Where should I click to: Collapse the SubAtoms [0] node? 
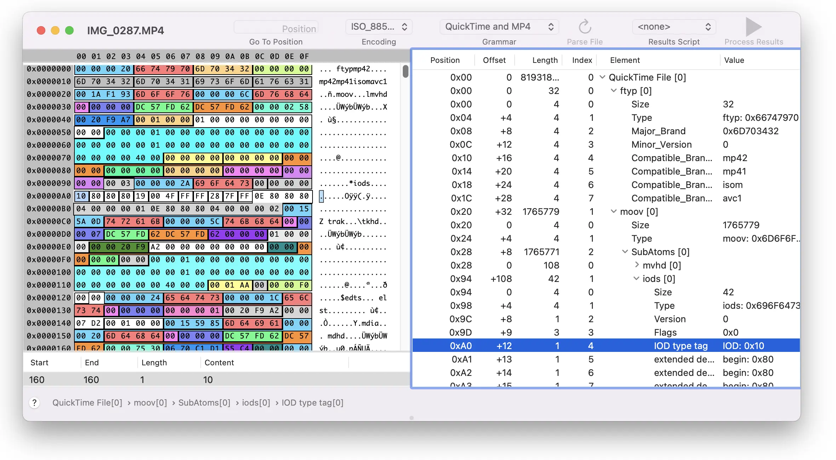pyautogui.click(x=625, y=252)
